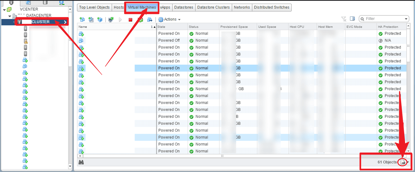
Task: Click the 61 Objects count text
Action: point(387,162)
